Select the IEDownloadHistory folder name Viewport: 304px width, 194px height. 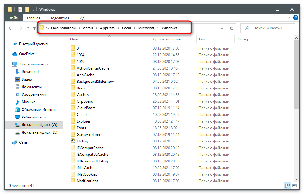tap(93, 161)
